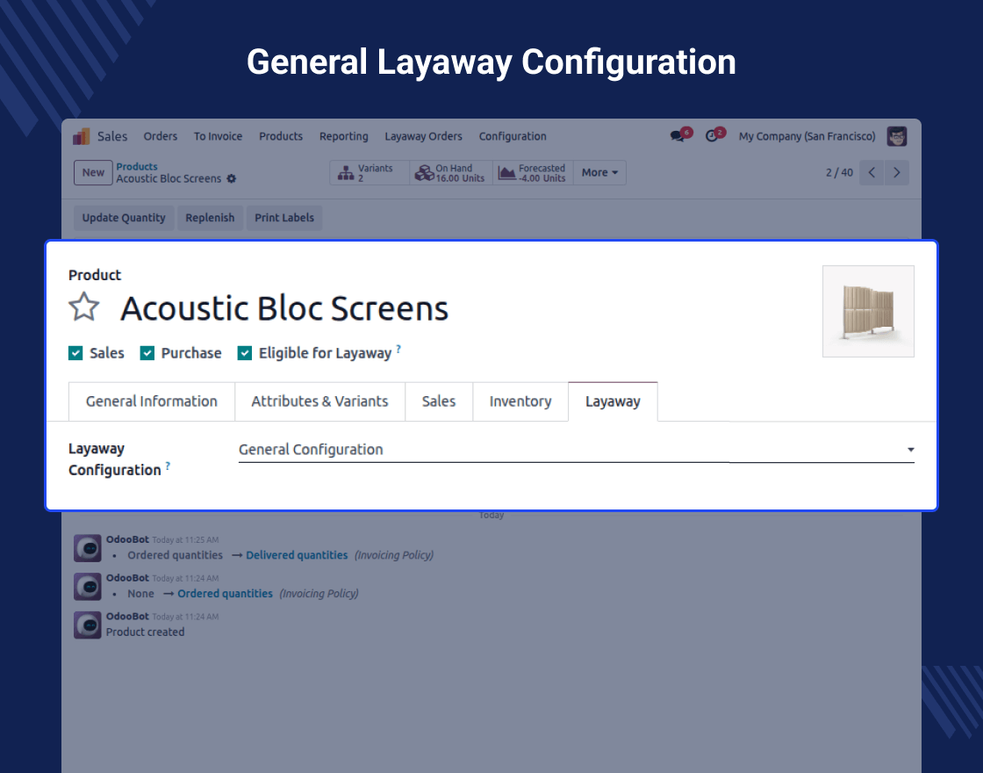Select the Layaway tab

click(x=613, y=401)
